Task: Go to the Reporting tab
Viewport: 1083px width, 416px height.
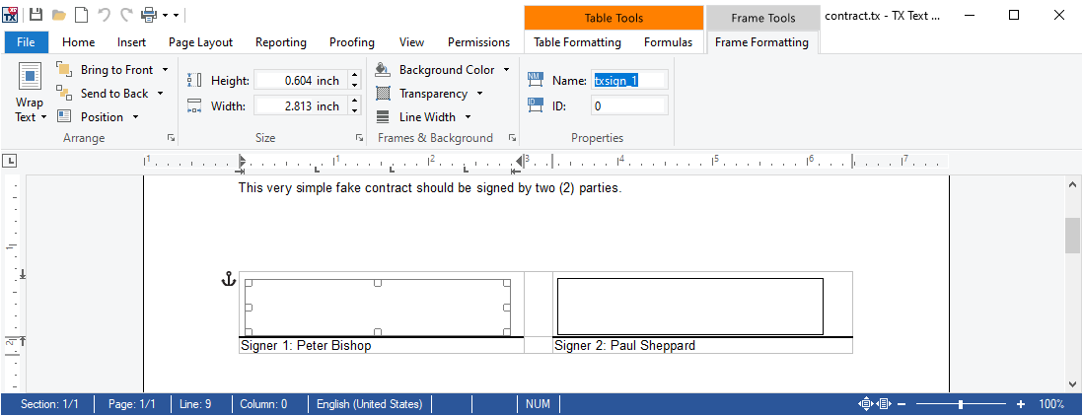Action: tap(281, 42)
